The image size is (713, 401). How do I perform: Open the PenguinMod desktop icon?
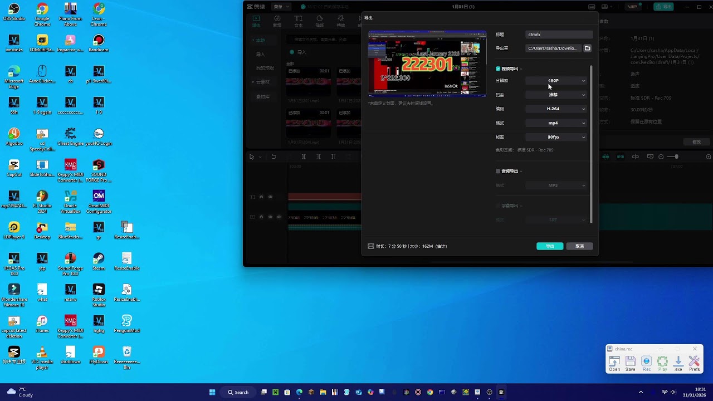[127, 324]
